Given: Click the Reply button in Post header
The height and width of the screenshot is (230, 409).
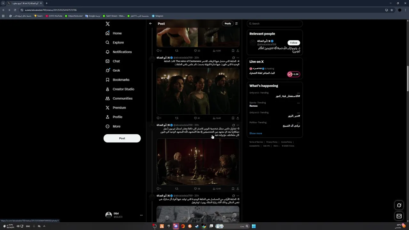Looking at the screenshot, I should [228, 23].
